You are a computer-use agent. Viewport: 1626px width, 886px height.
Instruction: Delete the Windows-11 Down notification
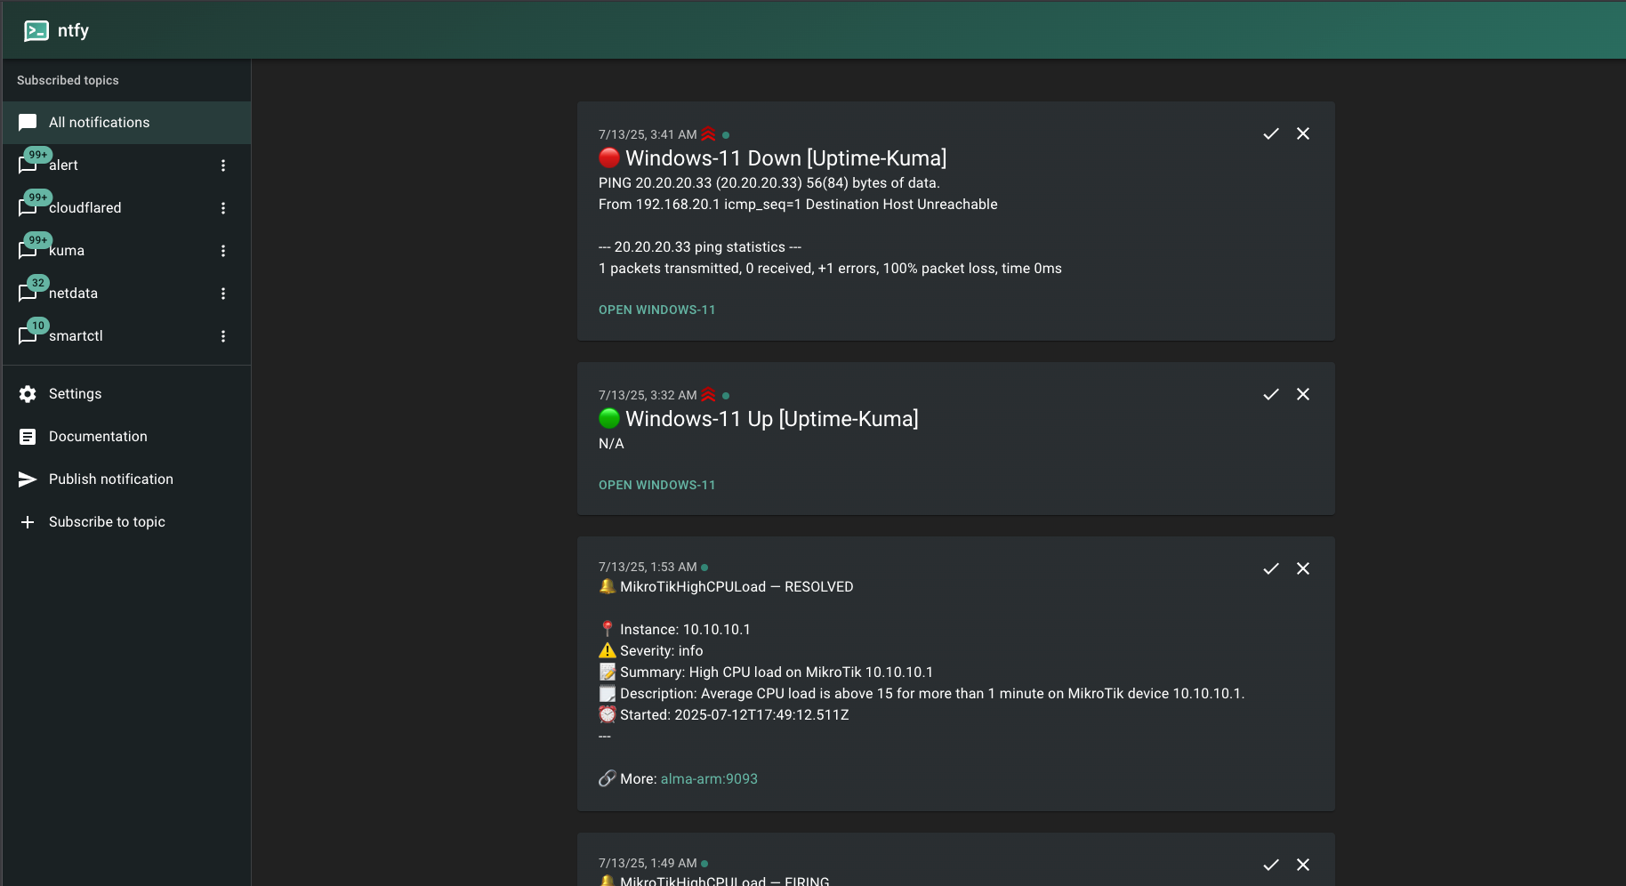(x=1303, y=133)
